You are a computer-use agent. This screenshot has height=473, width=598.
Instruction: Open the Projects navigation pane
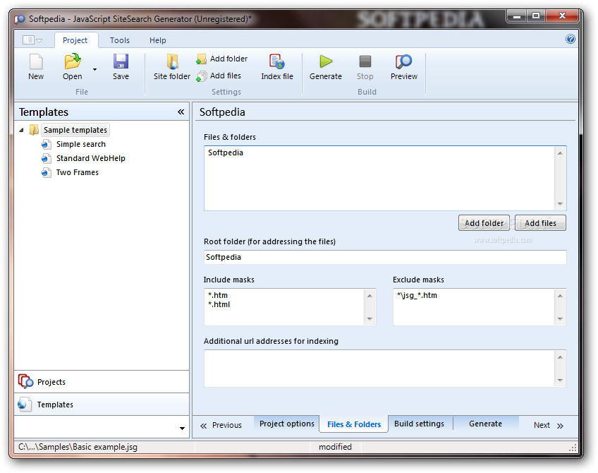click(102, 382)
